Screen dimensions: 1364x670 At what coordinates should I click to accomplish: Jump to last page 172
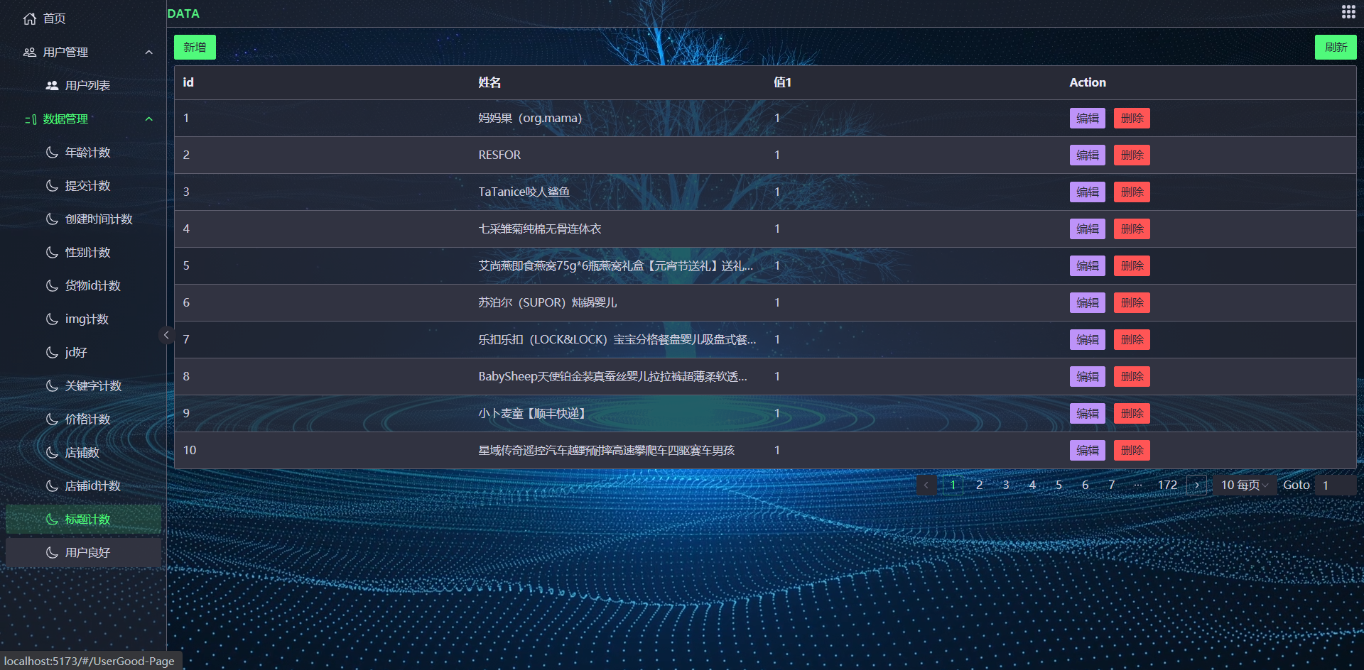tap(1167, 485)
